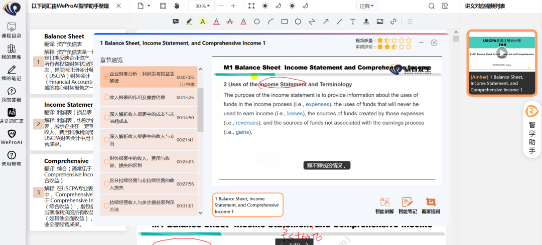Rate 讲师评价 with the fifth star

[409, 47]
